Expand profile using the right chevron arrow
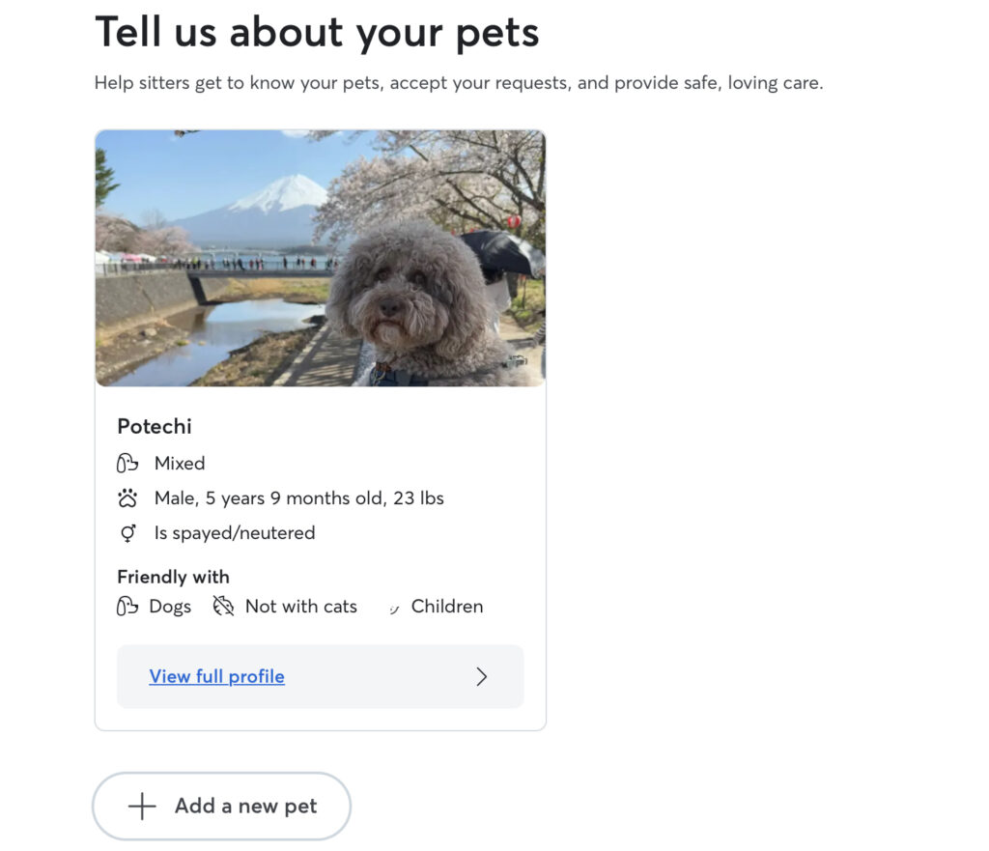This screenshot has height=851, width=989. (482, 677)
